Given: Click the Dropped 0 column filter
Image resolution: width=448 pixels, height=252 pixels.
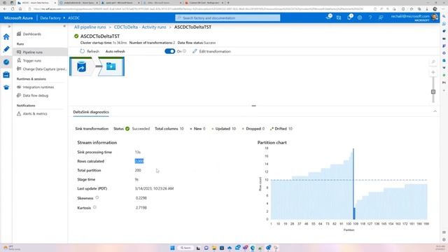Looking at the screenshot, I should click(x=253, y=129).
